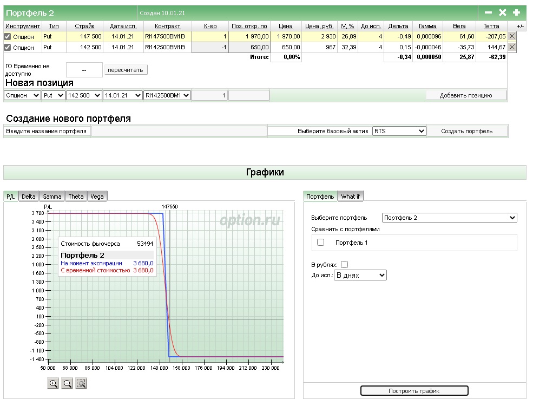Expand the 'Выберите портфель' dropdown

tap(449, 218)
